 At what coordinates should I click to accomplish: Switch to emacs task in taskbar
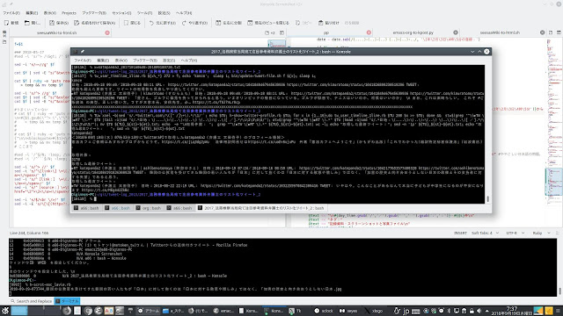(223, 311)
